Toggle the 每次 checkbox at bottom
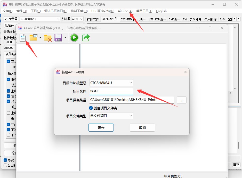Screen dimensions: 242x178 [5, 160]
